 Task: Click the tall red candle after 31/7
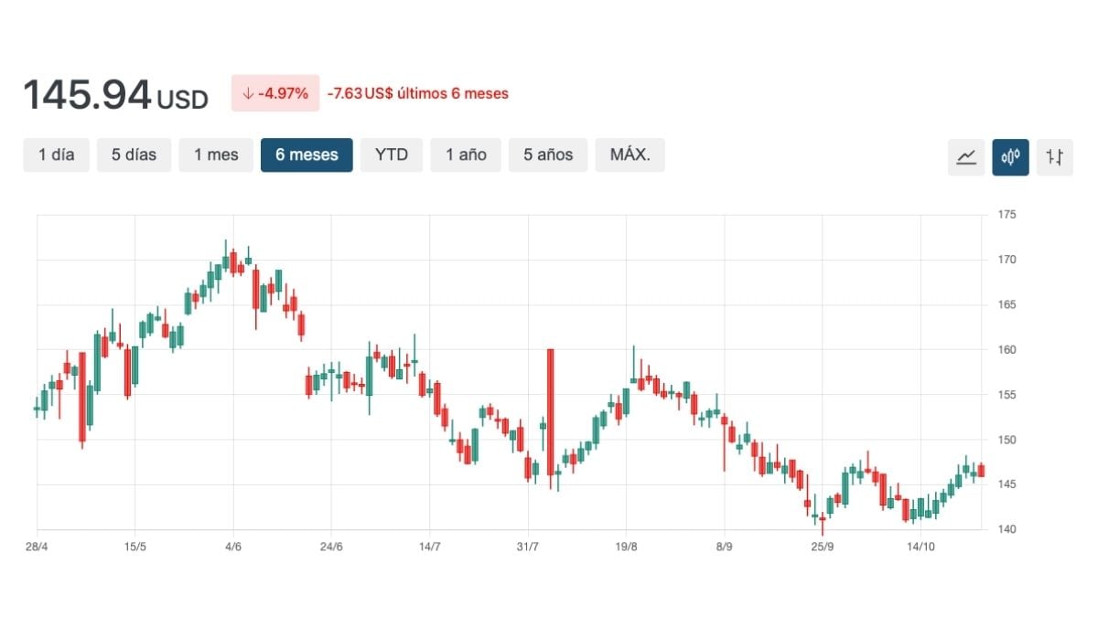(551, 411)
